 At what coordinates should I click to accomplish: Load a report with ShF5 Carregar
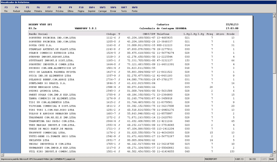point(102,9)
